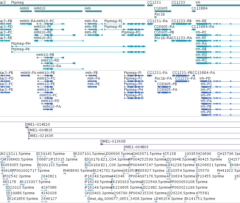
Task: Select the mthl10 gene feature
Action: pos(58,11)
